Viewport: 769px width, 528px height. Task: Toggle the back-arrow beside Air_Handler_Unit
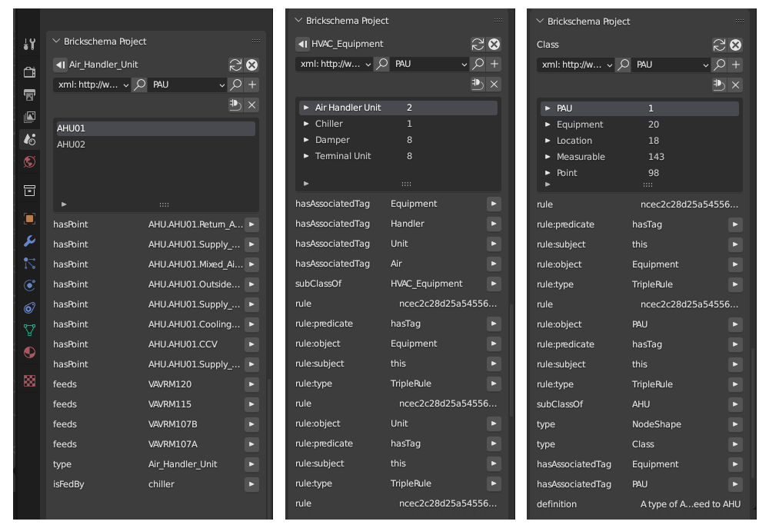click(60, 65)
